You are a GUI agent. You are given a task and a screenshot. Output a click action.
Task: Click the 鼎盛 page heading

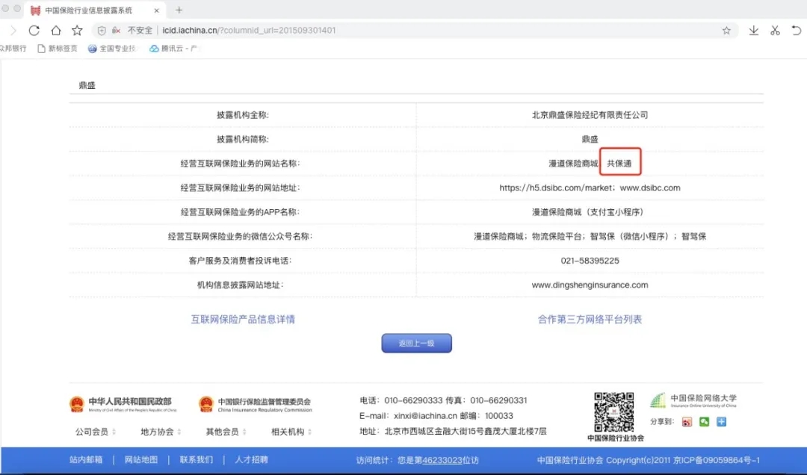click(x=87, y=85)
